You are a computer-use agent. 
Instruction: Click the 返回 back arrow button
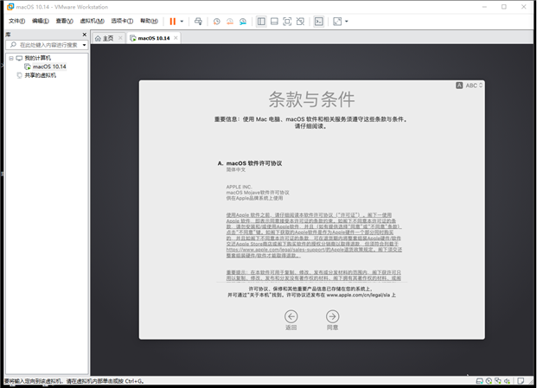(291, 316)
